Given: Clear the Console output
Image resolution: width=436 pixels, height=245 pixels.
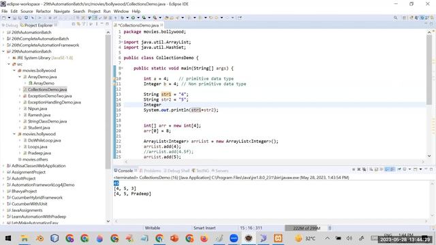Looking at the screenshot, I should click(x=371, y=169).
